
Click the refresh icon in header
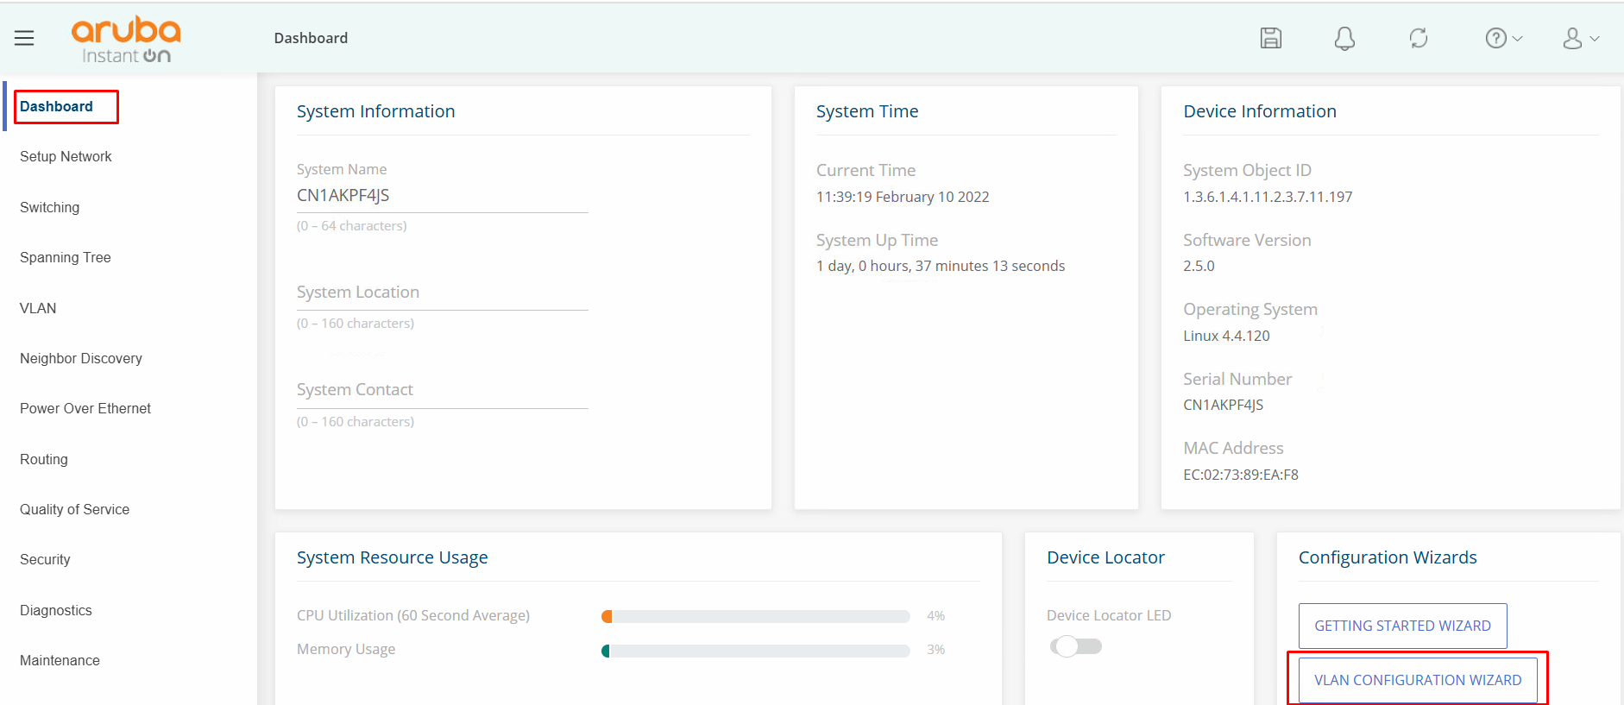coord(1419,38)
